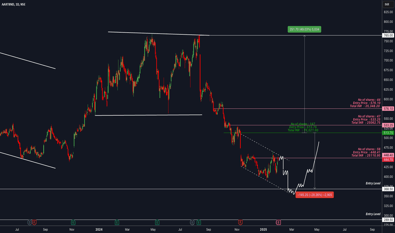Click the pink 576.10 price axis label

388,109
